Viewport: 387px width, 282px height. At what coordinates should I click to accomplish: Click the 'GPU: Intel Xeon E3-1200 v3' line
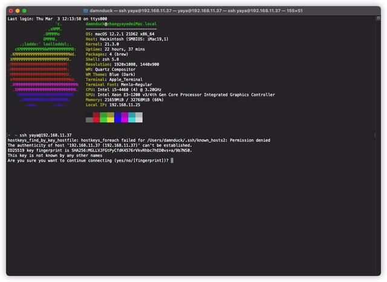pyautogui.click(x=180, y=95)
